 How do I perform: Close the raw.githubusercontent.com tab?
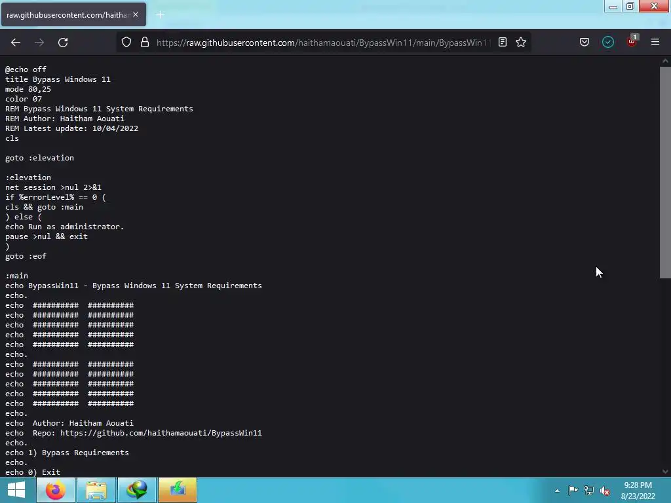coord(136,14)
